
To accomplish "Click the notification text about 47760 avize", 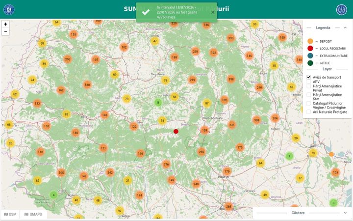I will 177,12.
